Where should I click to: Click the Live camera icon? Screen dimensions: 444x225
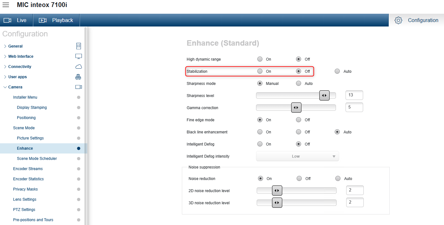(x=7, y=20)
